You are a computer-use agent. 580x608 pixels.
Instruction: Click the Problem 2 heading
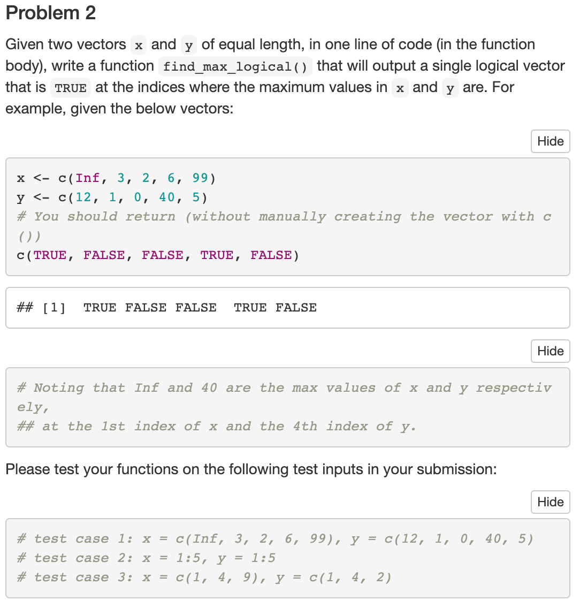50,13
